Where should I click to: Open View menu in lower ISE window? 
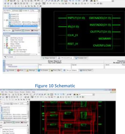[x=6, y=92]
